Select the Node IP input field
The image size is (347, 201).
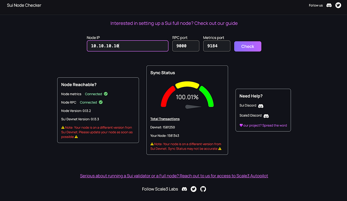(x=128, y=46)
